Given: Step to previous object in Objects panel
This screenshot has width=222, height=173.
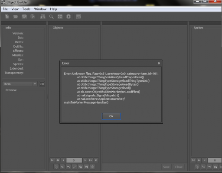Looking at the screenshot, I should [63, 160].
